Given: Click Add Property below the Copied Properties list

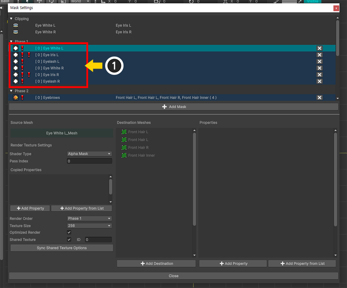Looking at the screenshot, I should point(30,208).
